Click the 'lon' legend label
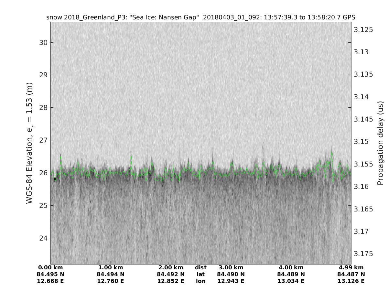This screenshot has width=388, height=291. 201,281
